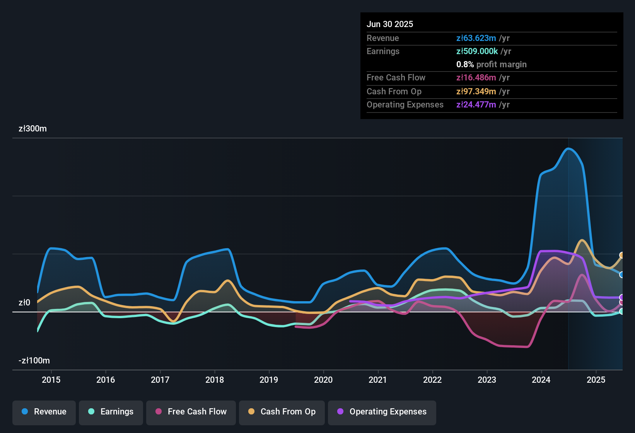The width and height of the screenshot is (635, 433).
Task: Select the 2020 label on the time axis
Action: pyautogui.click(x=323, y=380)
